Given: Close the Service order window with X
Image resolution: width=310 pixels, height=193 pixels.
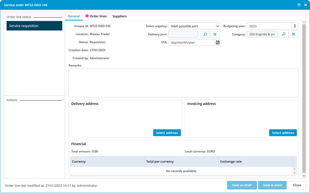Looking at the screenshot, I should coord(305,5).
